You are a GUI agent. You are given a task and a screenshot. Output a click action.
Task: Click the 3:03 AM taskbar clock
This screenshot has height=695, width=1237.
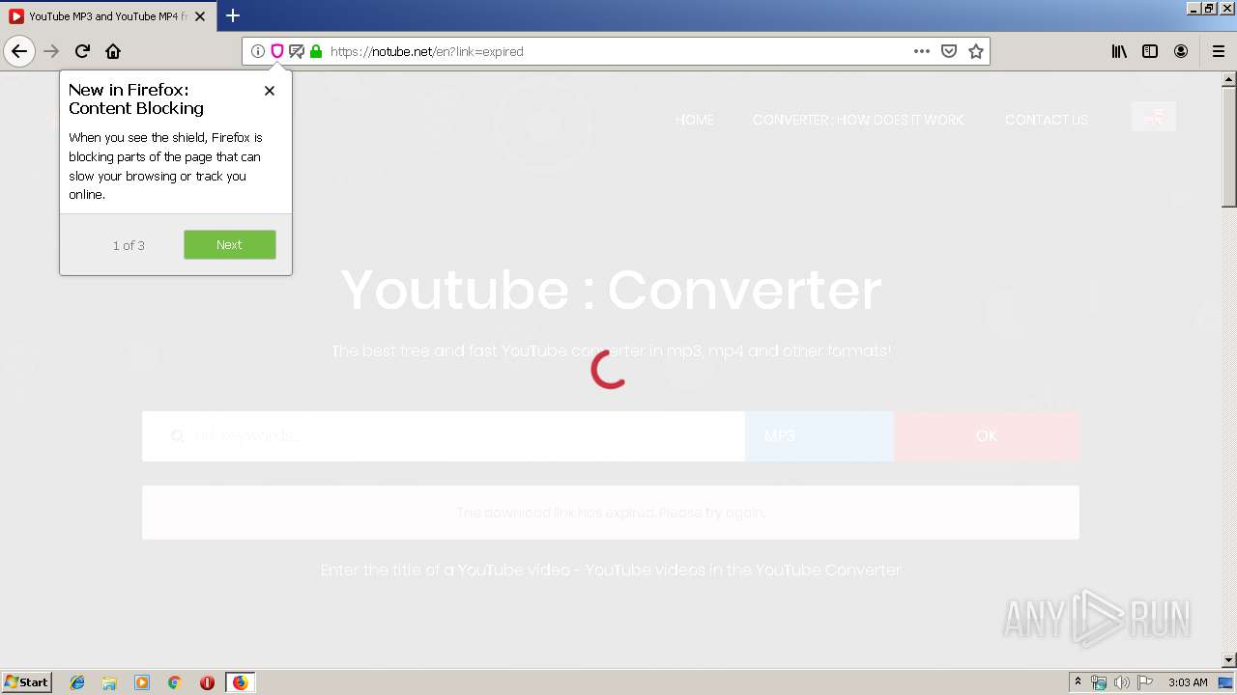(1188, 682)
